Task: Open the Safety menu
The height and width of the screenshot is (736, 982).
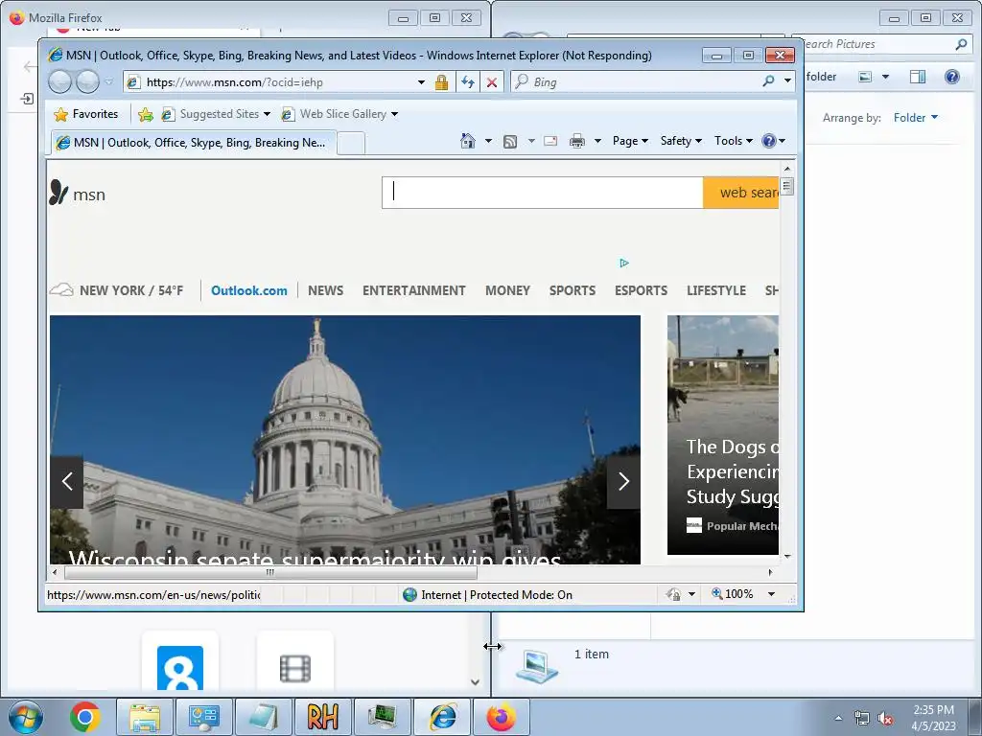Action: click(681, 141)
